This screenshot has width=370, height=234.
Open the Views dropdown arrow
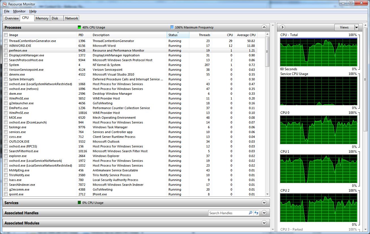coord(356,27)
